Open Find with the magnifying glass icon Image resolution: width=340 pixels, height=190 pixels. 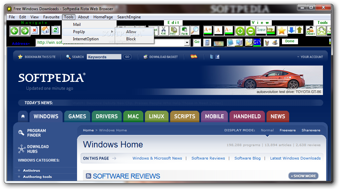point(195,30)
